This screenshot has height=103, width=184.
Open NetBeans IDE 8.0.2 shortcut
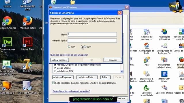28,2
